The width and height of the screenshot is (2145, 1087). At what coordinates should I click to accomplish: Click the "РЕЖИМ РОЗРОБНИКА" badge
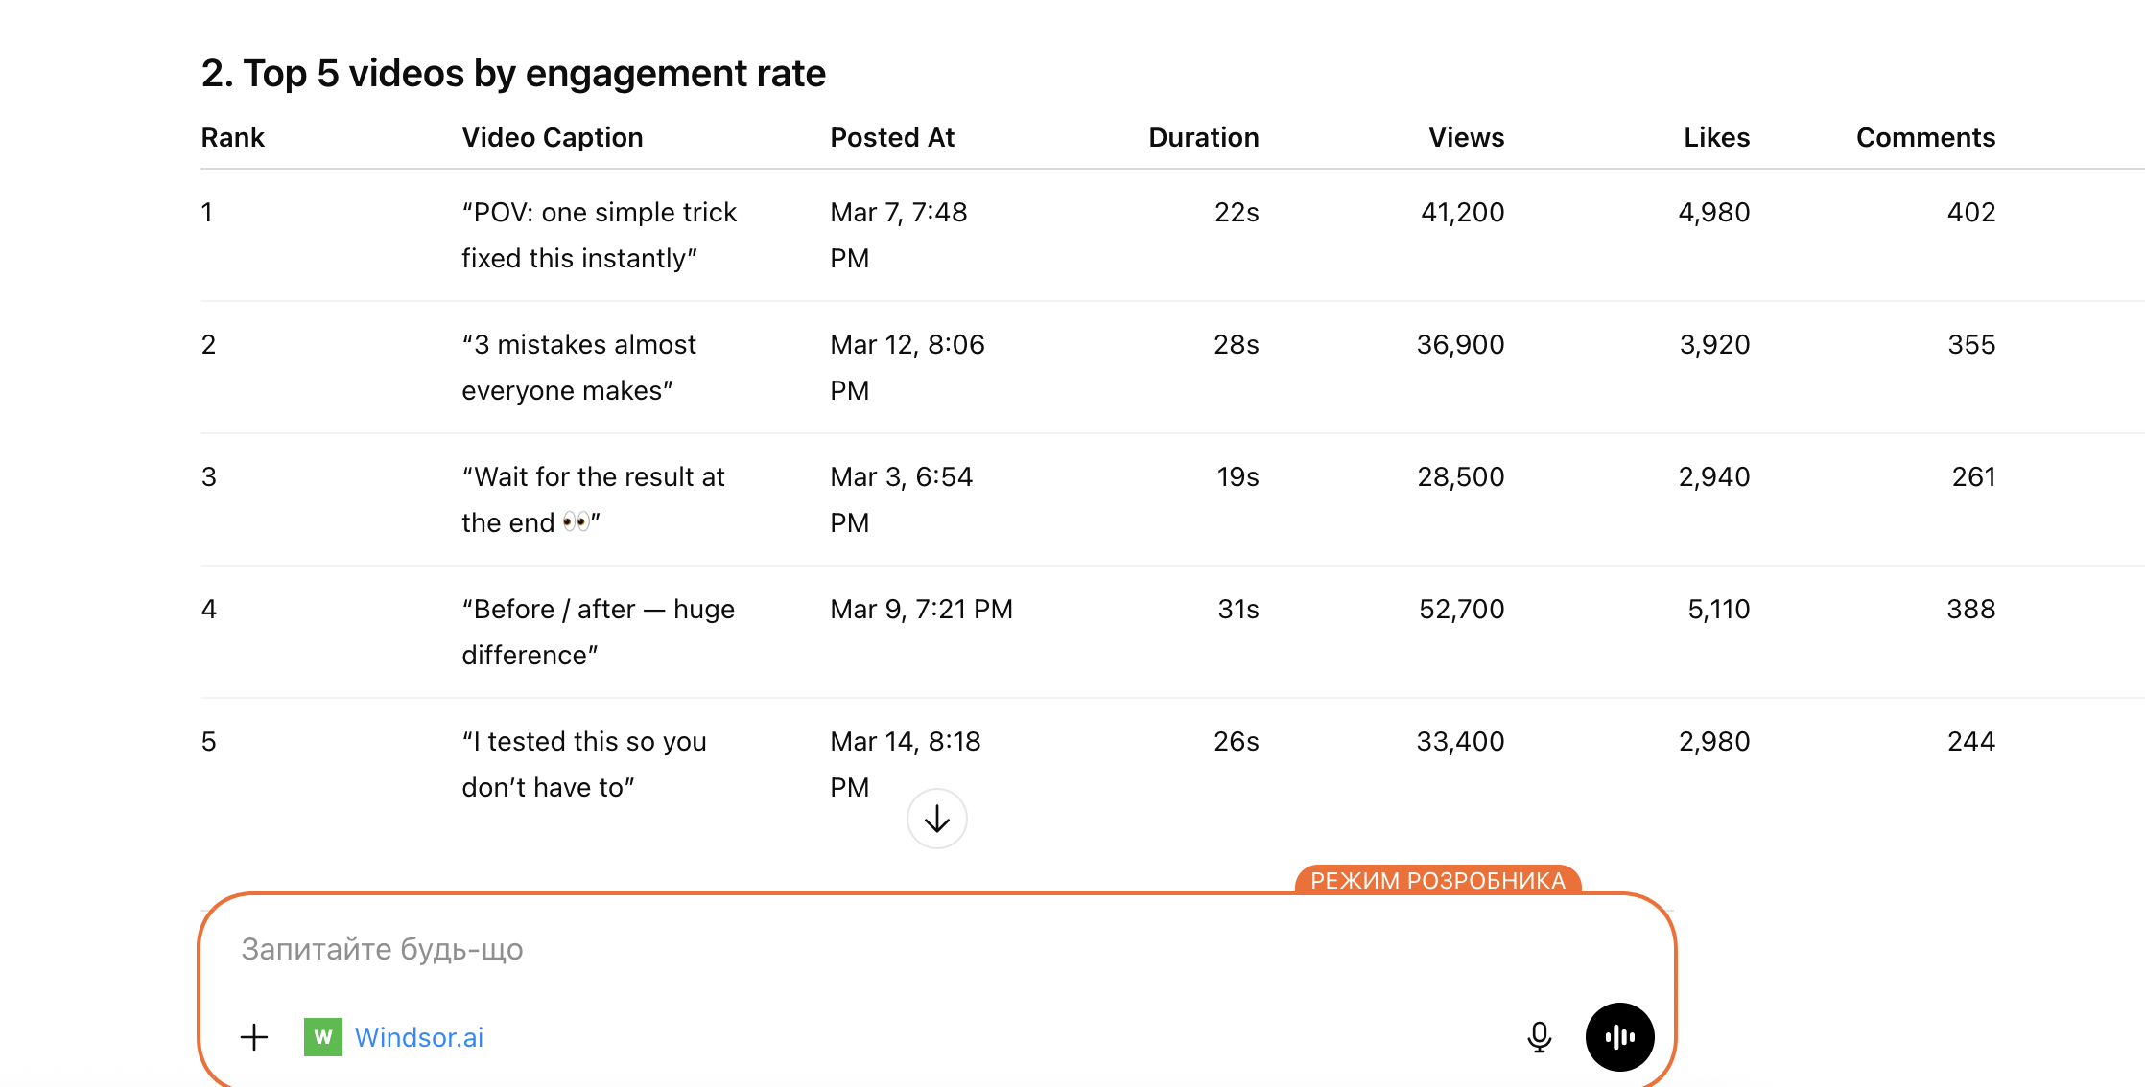coord(1438,880)
